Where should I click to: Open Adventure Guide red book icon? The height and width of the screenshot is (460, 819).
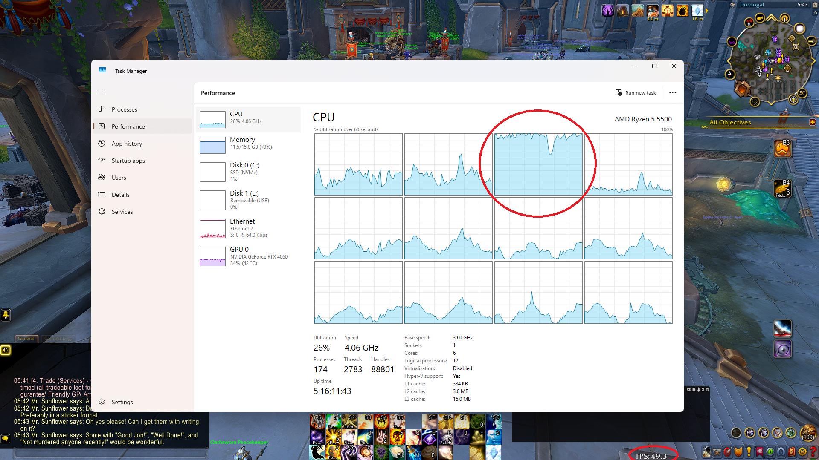[791, 451]
